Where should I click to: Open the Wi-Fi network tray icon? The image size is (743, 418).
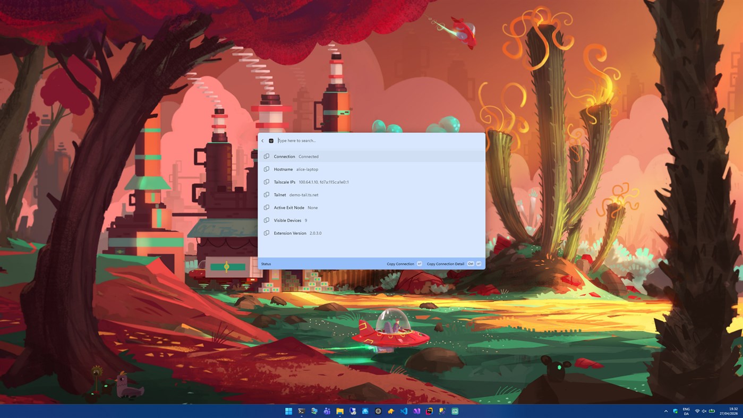(697, 411)
